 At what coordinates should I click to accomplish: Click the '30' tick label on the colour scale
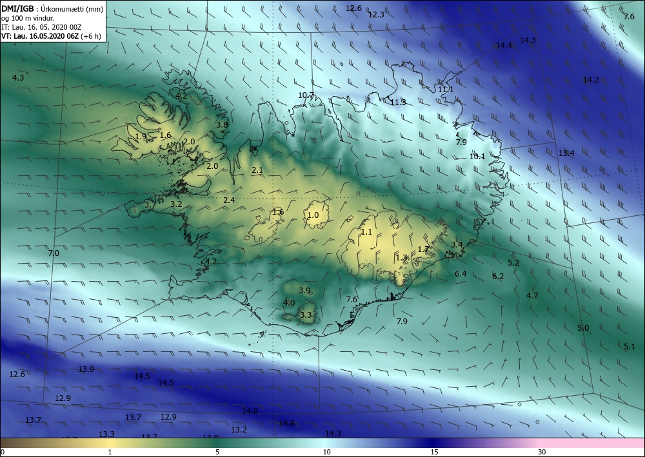tap(542, 452)
